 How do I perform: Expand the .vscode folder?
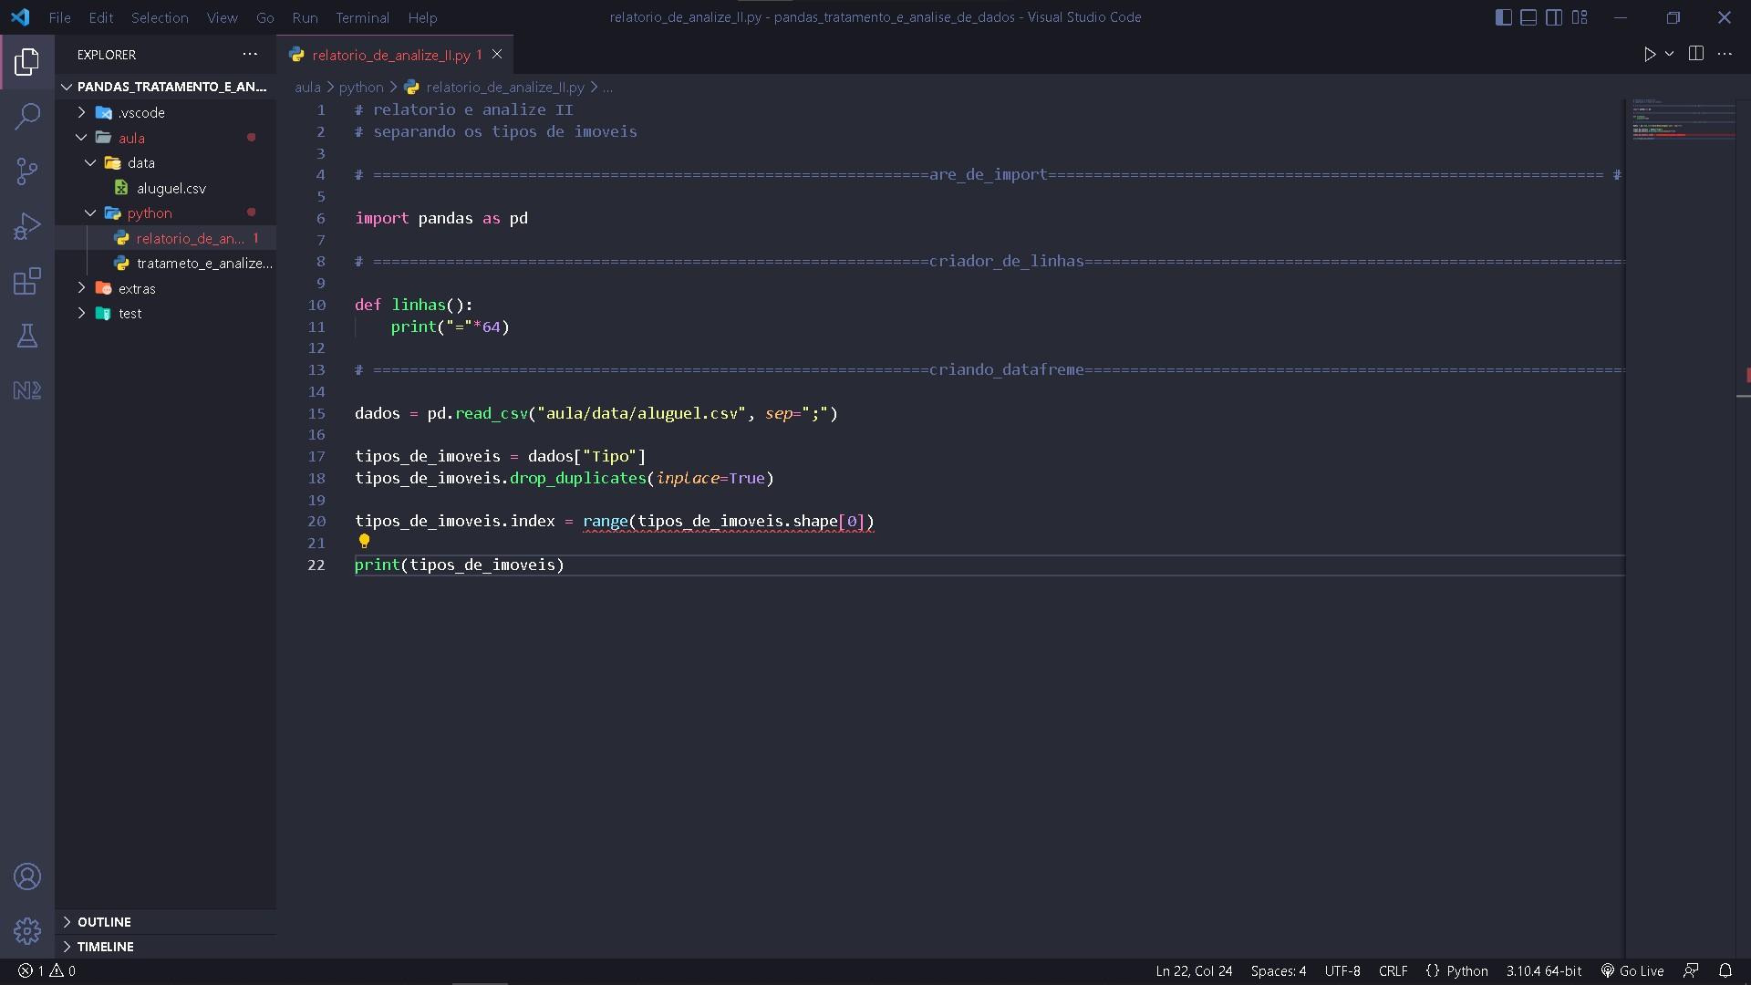(165, 112)
